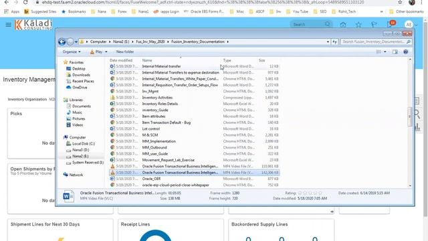The image size is (428, 241).
Task: Open the recent pages dropdown beside forward button
Action: point(76,42)
